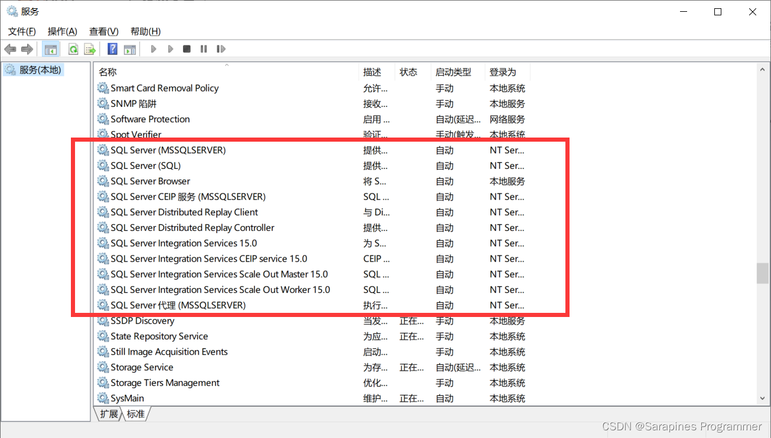Select SQL Server Integration Services Scale Out Master 15.0
Image resolution: width=771 pixels, height=438 pixels.
(x=219, y=274)
